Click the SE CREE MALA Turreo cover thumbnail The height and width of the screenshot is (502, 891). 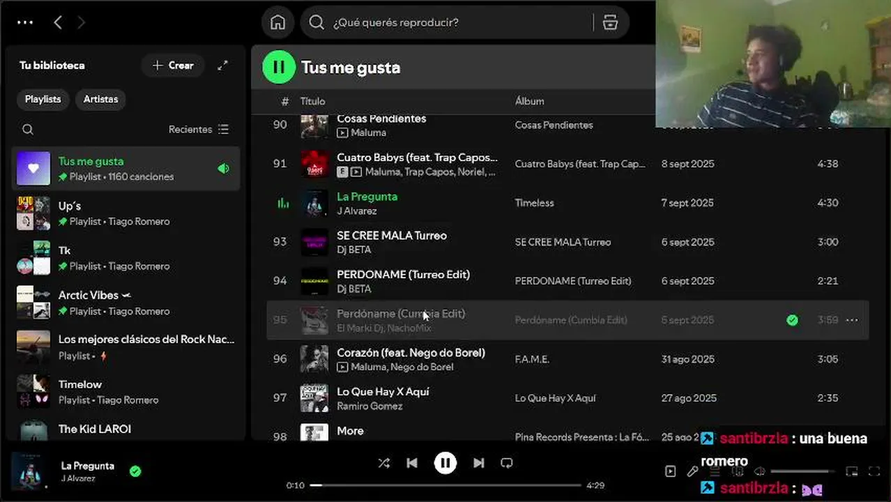pyautogui.click(x=314, y=242)
